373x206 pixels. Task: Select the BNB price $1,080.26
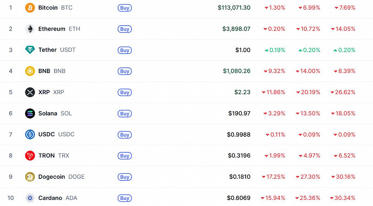click(x=236, y=71)
